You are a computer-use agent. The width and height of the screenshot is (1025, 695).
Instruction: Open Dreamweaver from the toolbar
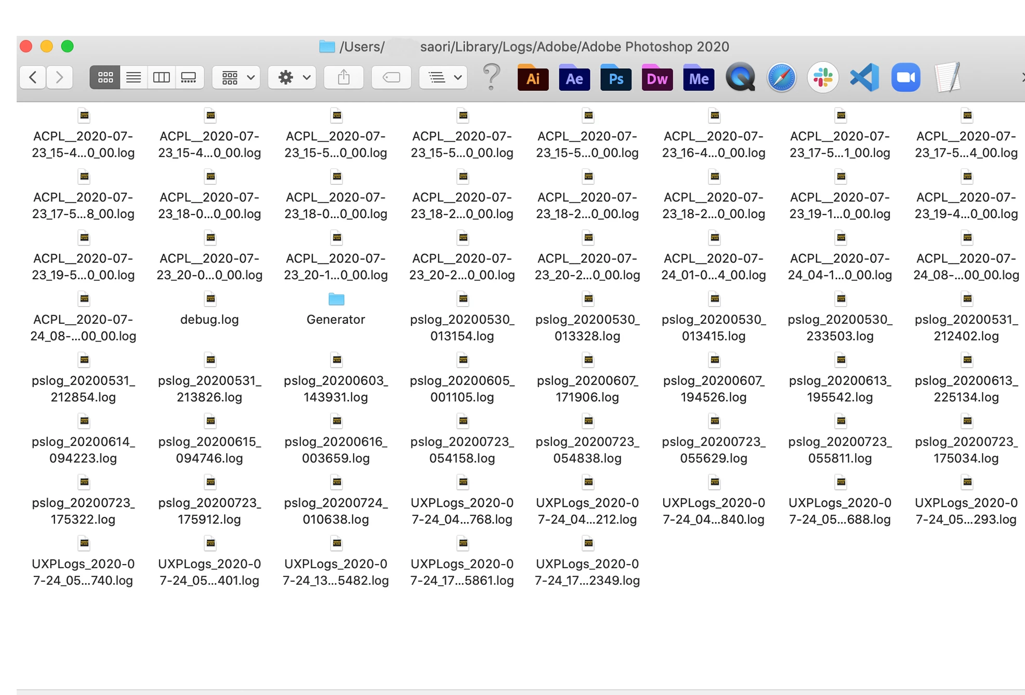[x=656, y=78]
